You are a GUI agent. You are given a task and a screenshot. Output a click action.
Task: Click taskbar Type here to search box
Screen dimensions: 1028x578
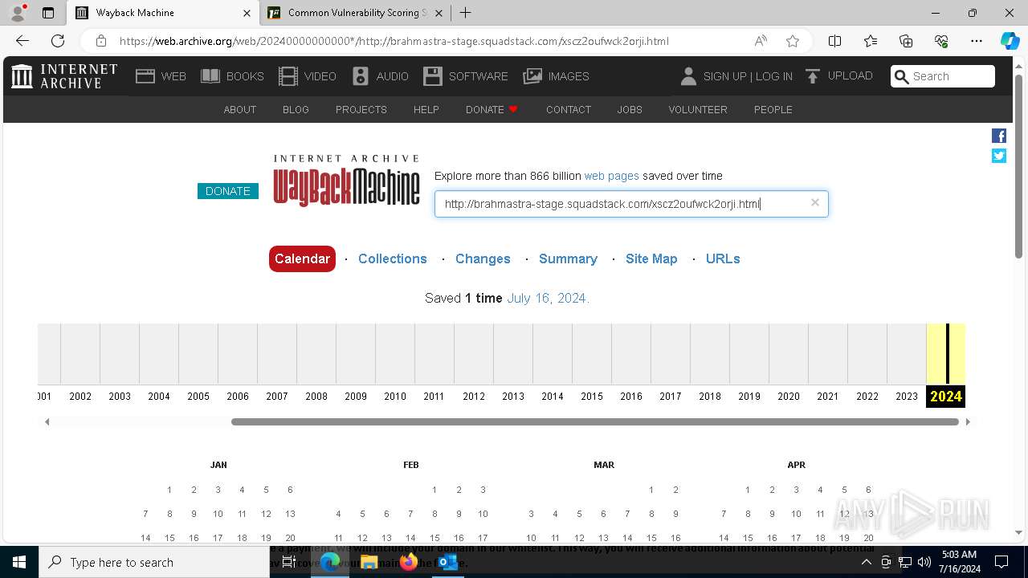[x=154, y=562]
